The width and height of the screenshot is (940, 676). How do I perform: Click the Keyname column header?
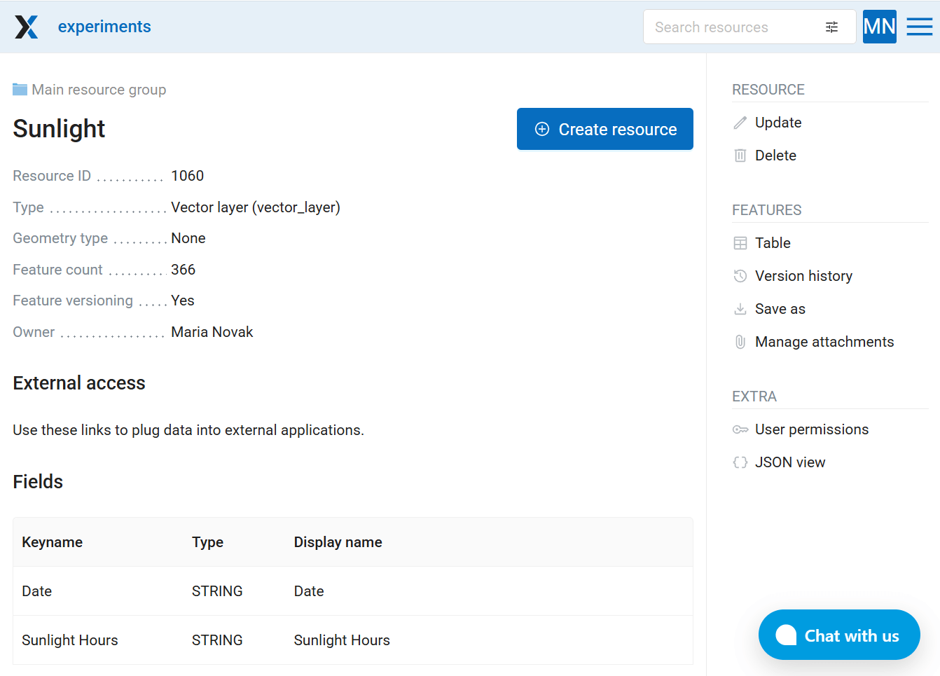coord(53,542)
